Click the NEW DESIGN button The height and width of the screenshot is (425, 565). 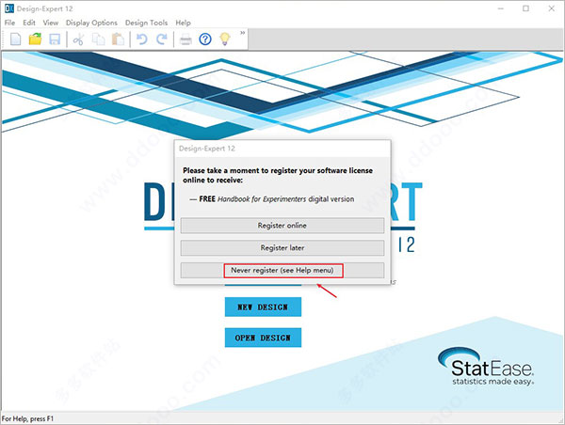pos(263,307)
